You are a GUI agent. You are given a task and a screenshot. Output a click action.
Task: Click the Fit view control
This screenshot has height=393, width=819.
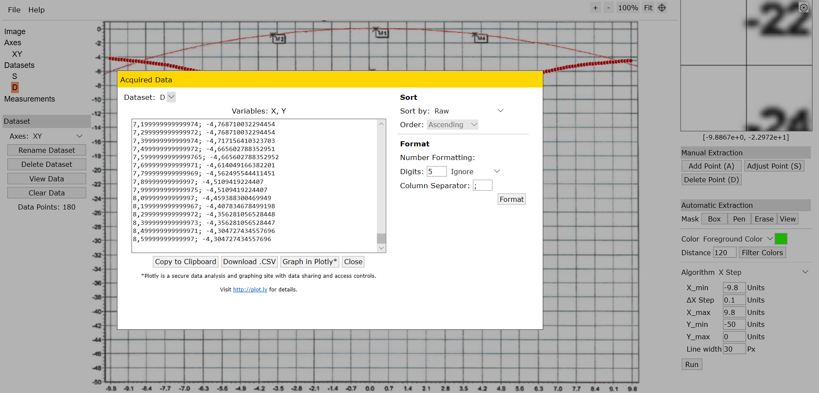coord(648,7)
